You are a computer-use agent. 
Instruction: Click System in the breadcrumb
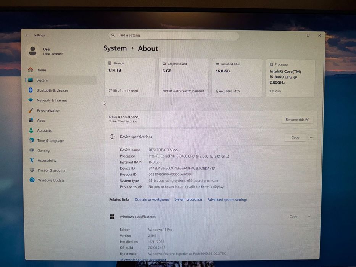tap(115, 48)
